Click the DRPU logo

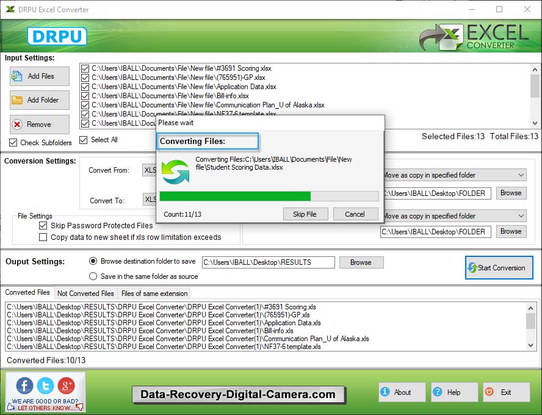(x=57, y=36)
